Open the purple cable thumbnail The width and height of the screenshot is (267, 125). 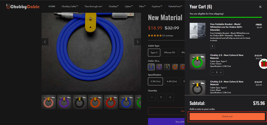coord(64,102)
